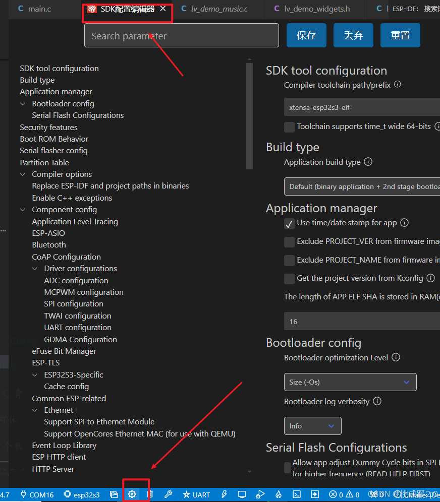Select the SDK配置编辑器 tab
The image size is (440, 502).
pyautogui.click(x=127, y=9)
